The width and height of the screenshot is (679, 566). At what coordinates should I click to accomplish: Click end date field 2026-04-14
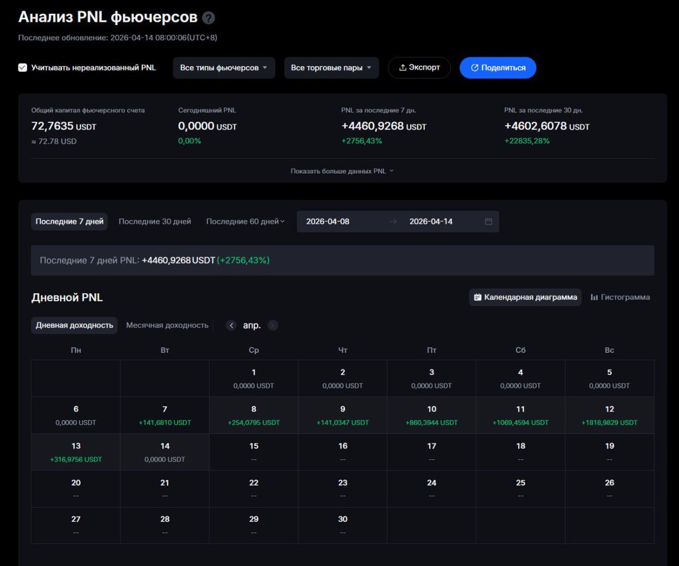coord(431,222)
